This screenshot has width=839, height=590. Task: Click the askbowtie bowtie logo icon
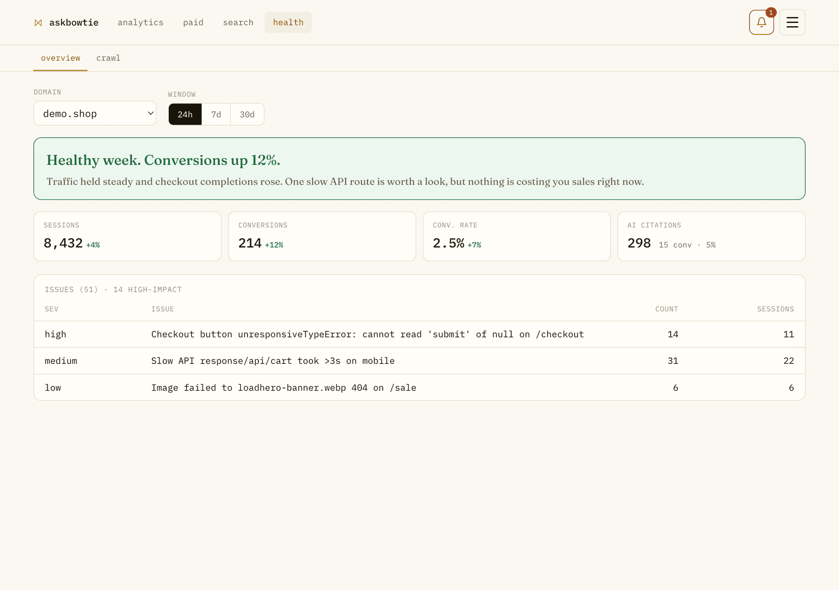pos(38,22)
